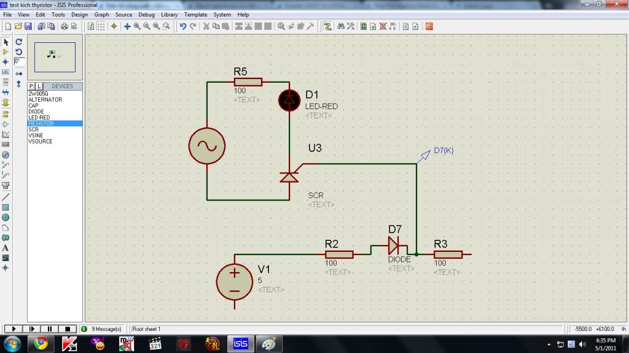This screenshot has height=353, width=629.
Task: Click the X-mirror horizontal flip icon
Action: (x=19, y=74)
